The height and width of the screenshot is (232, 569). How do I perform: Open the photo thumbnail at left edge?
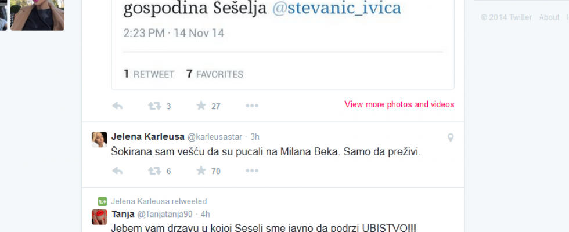point(37,15)
